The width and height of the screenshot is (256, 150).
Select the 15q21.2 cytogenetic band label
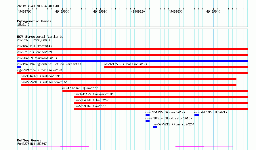pos(23,25)
